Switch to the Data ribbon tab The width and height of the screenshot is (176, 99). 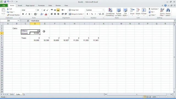click(50, 5)
